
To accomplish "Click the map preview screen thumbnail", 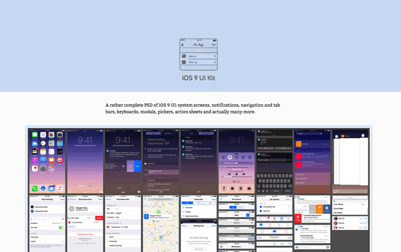I will pos(161,224).
